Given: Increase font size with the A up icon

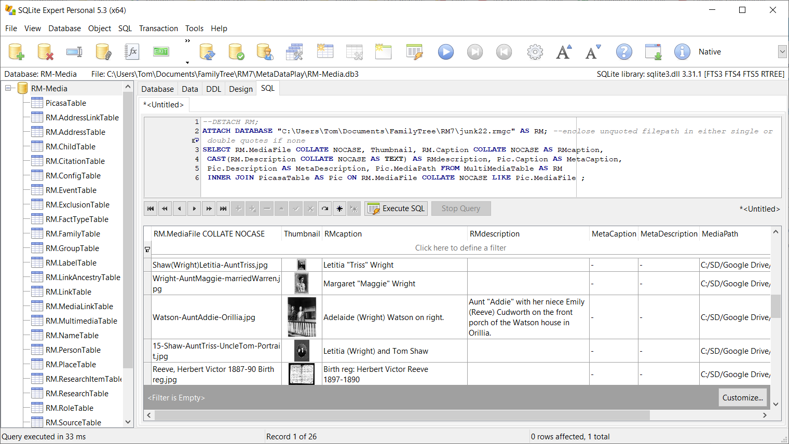Looking at the screenshot, I should click(564, 52).
